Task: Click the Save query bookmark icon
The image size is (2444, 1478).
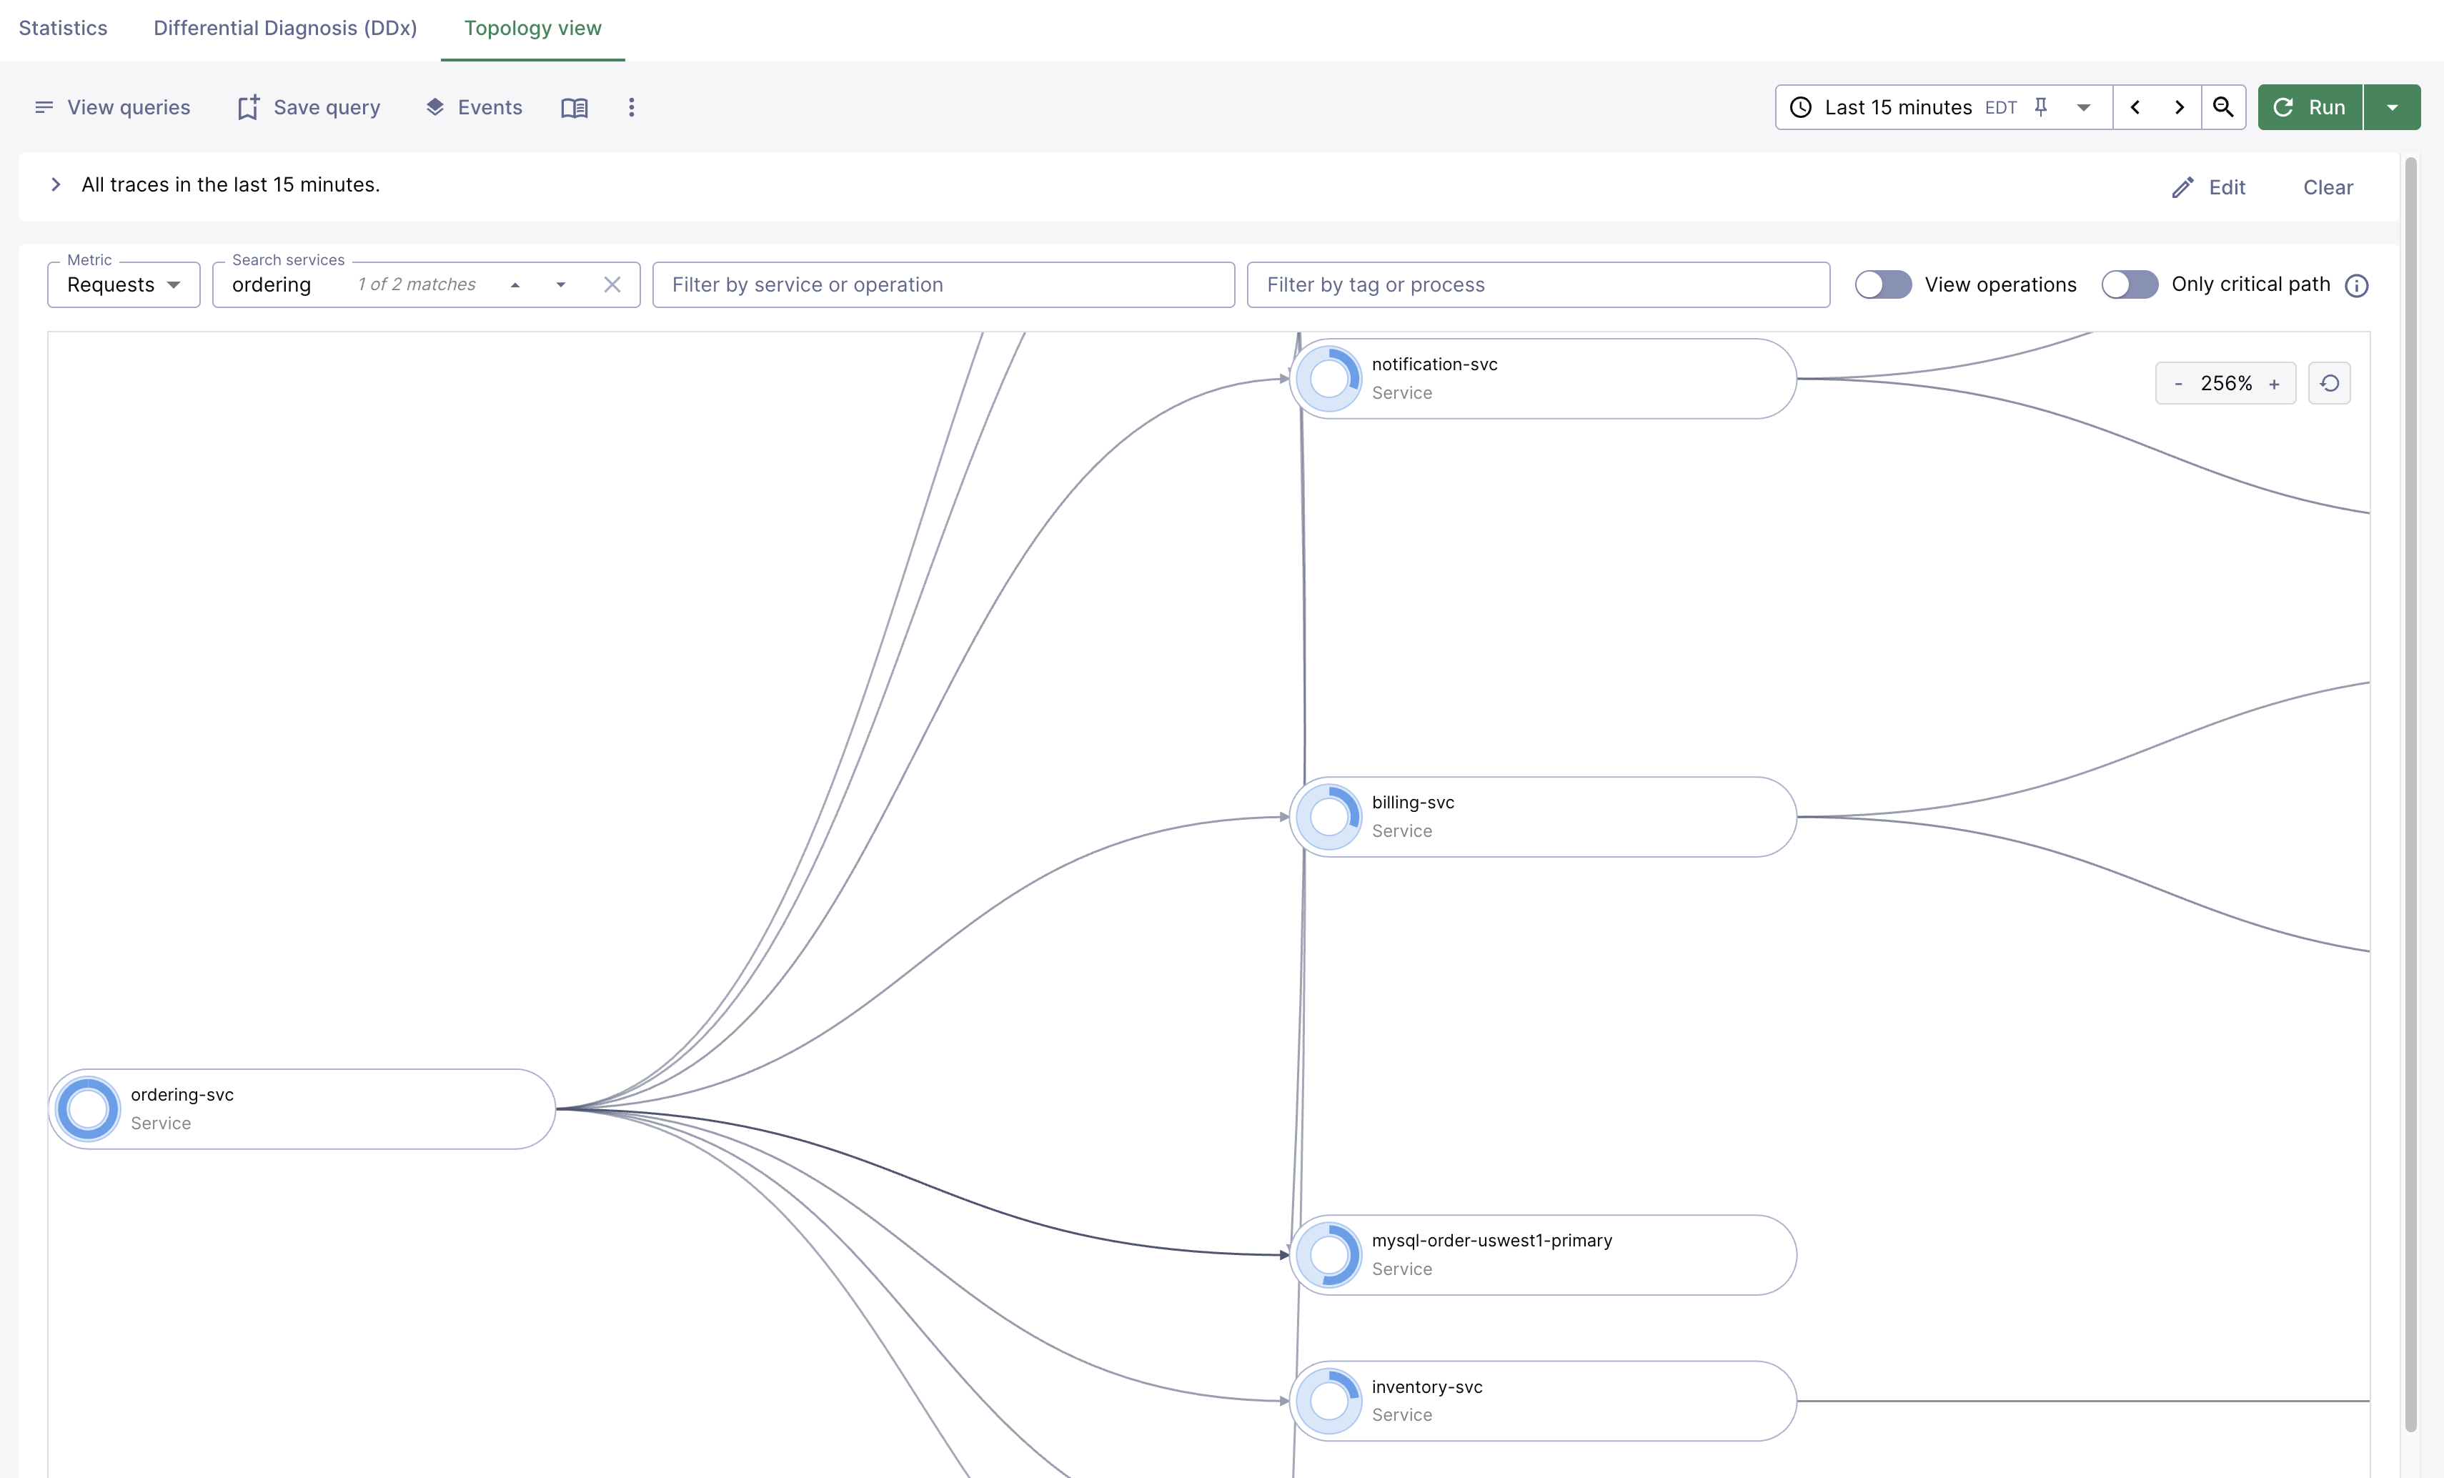Action: (247, 107)
